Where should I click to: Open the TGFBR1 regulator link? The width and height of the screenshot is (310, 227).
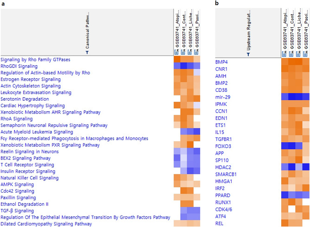click(x=223, y=139)
